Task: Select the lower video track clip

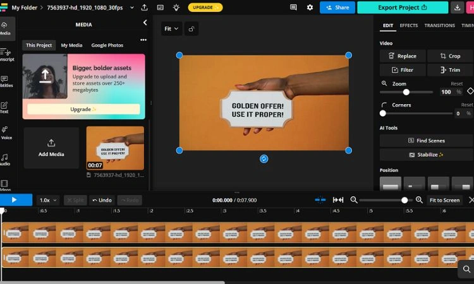Action: [238, 257]
